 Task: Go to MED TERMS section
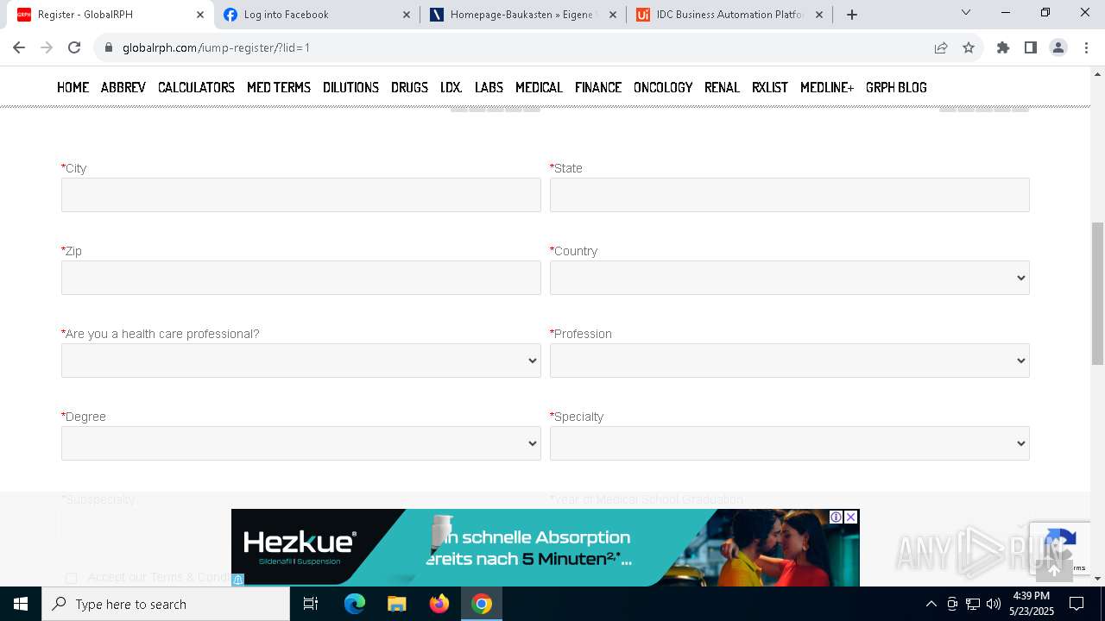279,87
